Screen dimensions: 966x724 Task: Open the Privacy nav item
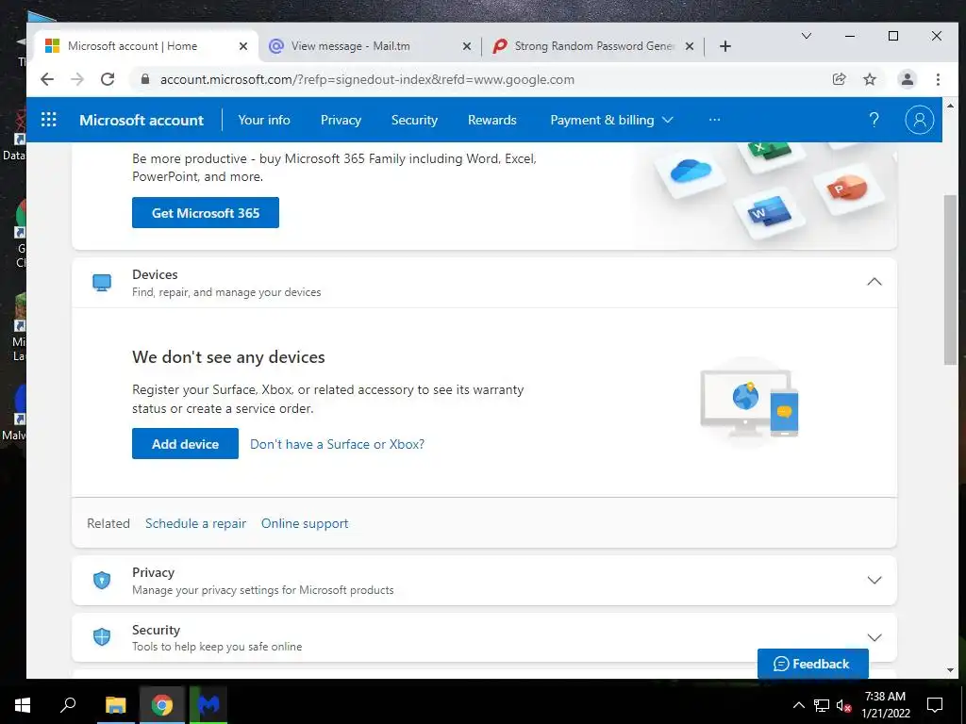[341, 120]
